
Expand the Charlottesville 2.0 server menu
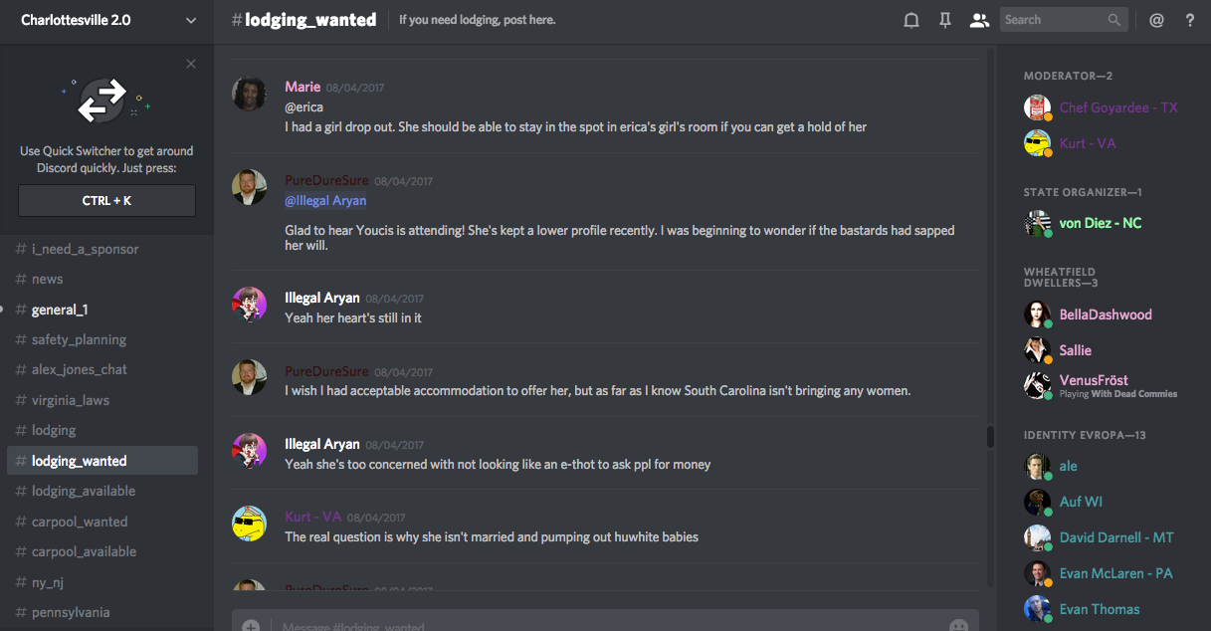pos(191,20)
